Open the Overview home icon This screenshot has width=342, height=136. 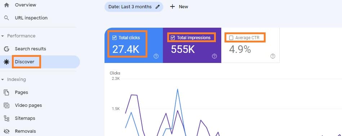tap(6, 5)
